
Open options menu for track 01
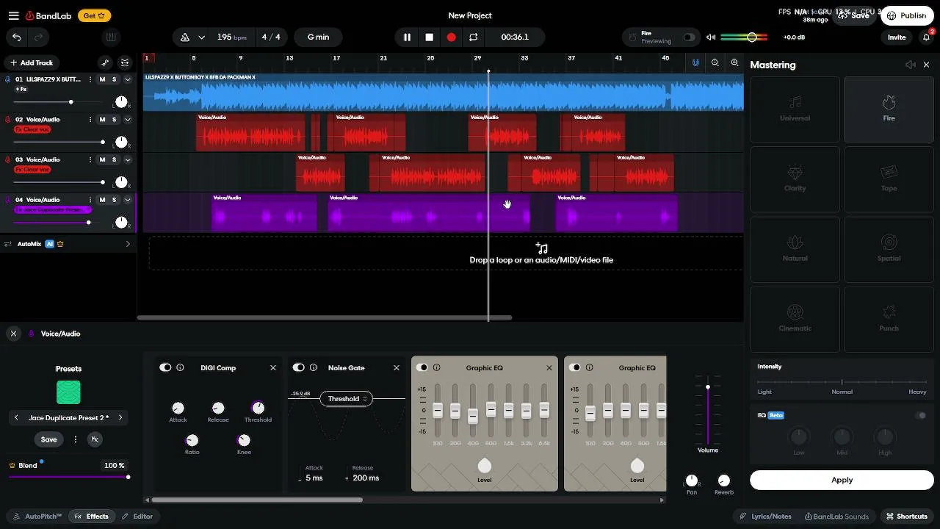[91, 79]
